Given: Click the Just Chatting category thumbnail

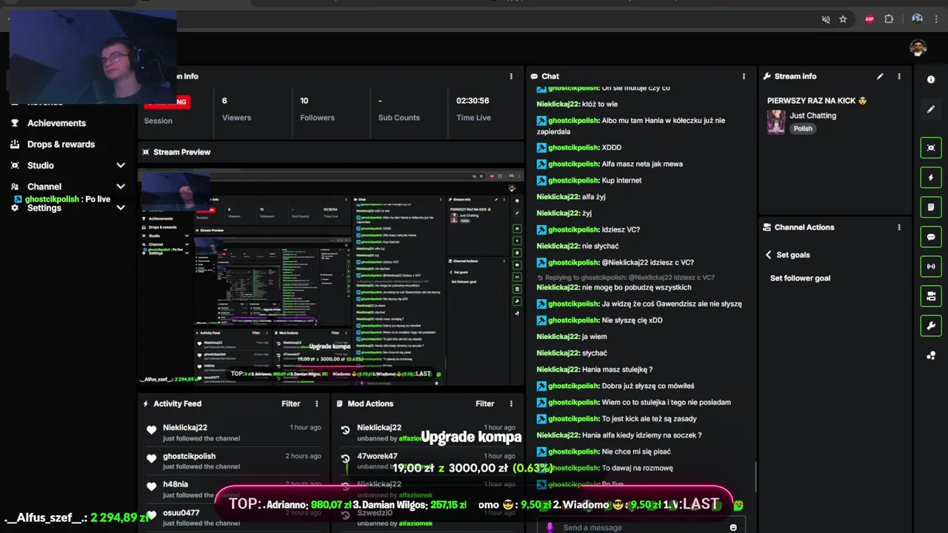Looking at the screenshot, I should (776, 122).
